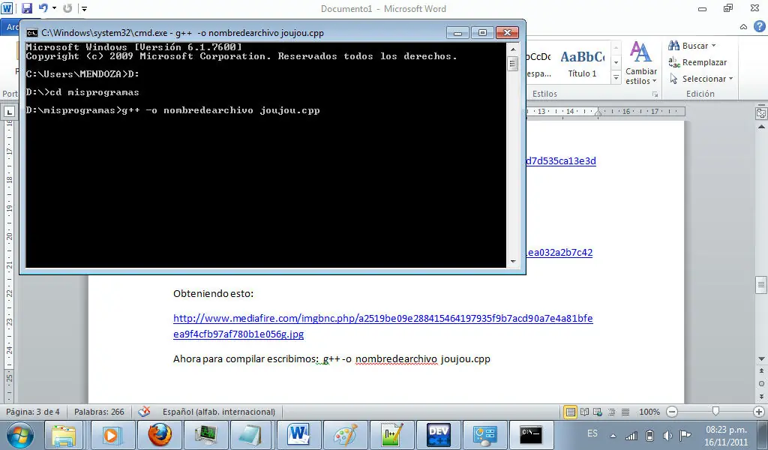Collapse the Word ribbon with the caret button

click(743, 27)
